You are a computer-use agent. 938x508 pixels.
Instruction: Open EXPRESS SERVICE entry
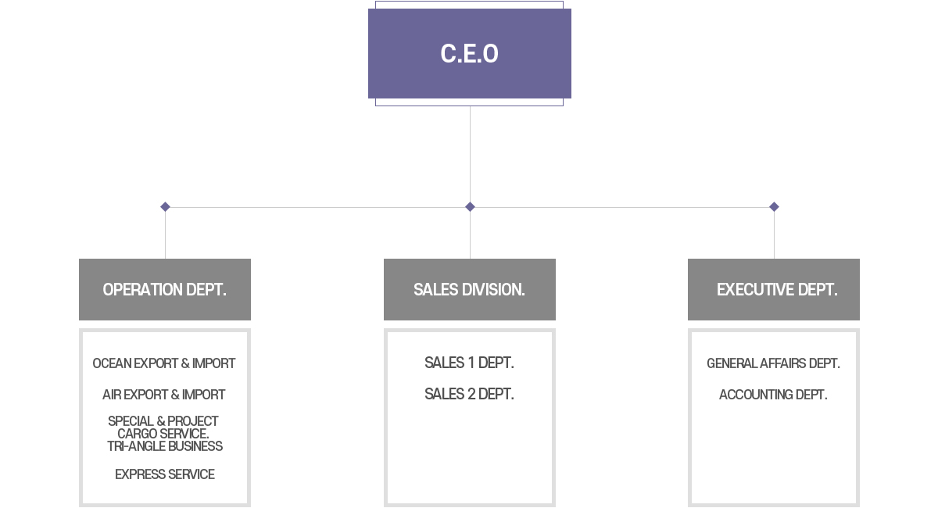pyautogui.click(x=165, y=474)
